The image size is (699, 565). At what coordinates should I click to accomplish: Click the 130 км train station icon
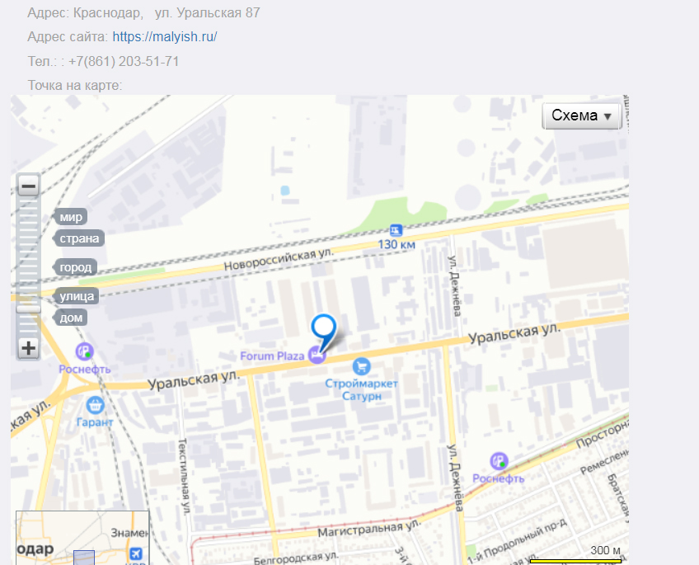click(396, 231)
